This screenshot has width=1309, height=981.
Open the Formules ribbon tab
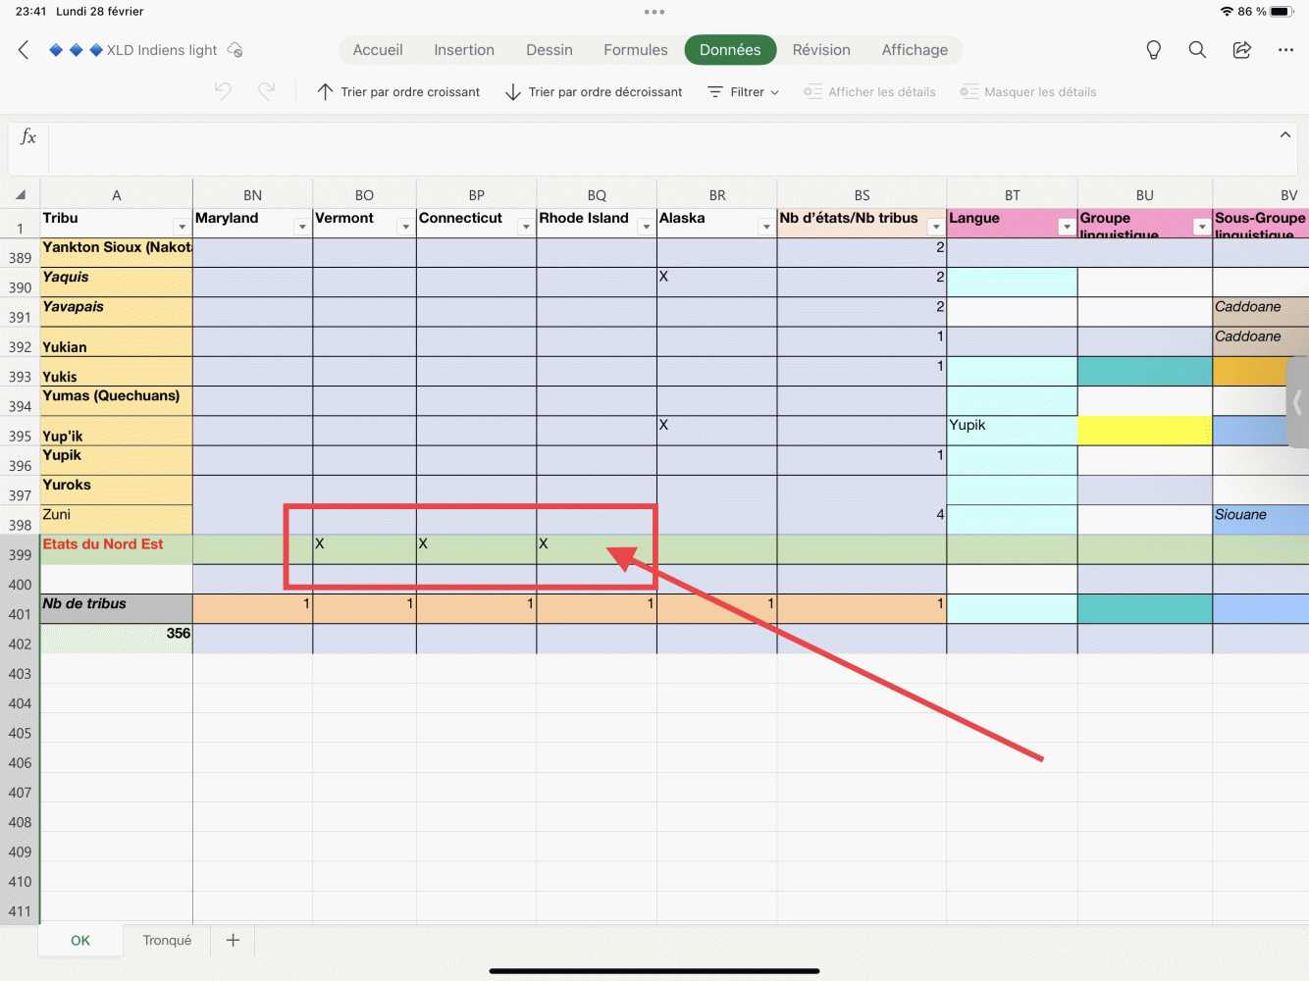636,50
